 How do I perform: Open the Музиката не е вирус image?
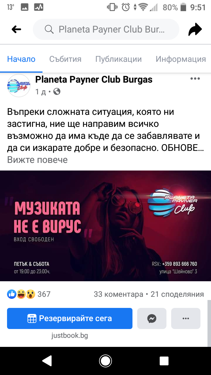coord(105,226)
